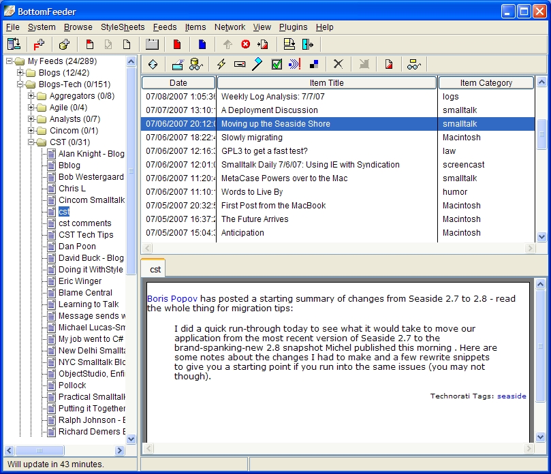Select the Alan Knight - Blog feed

[x=91, y=154]
